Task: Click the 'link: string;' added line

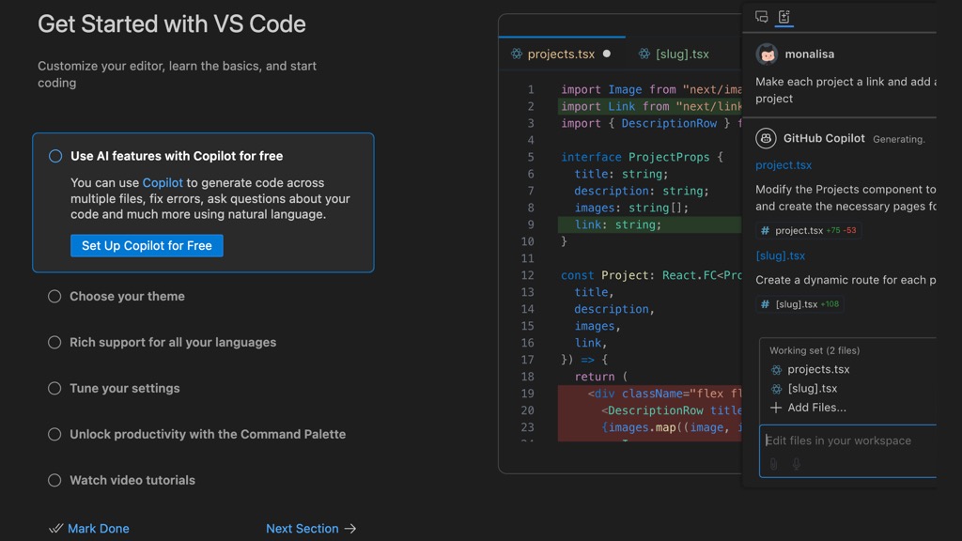Action: coord(618,224)
